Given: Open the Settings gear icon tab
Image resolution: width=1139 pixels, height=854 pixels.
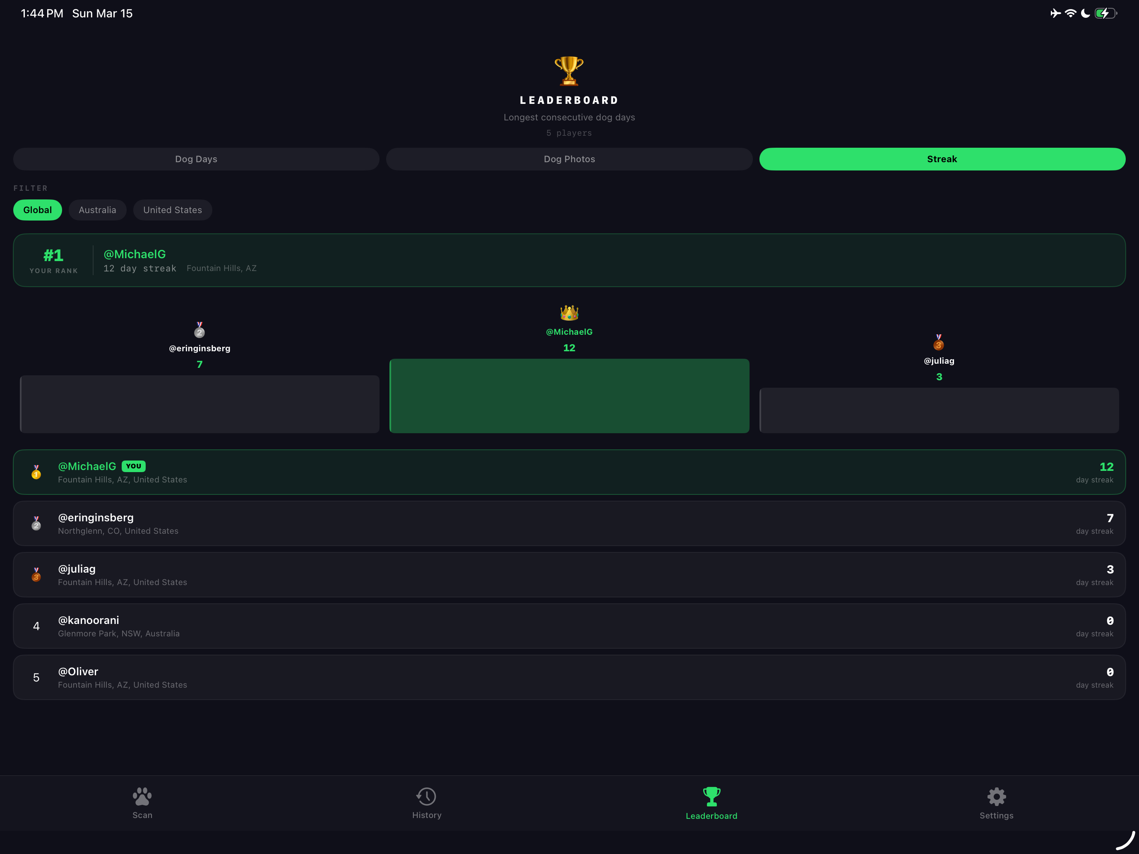Looking at the screenshot, I should (x=996, y=796).
